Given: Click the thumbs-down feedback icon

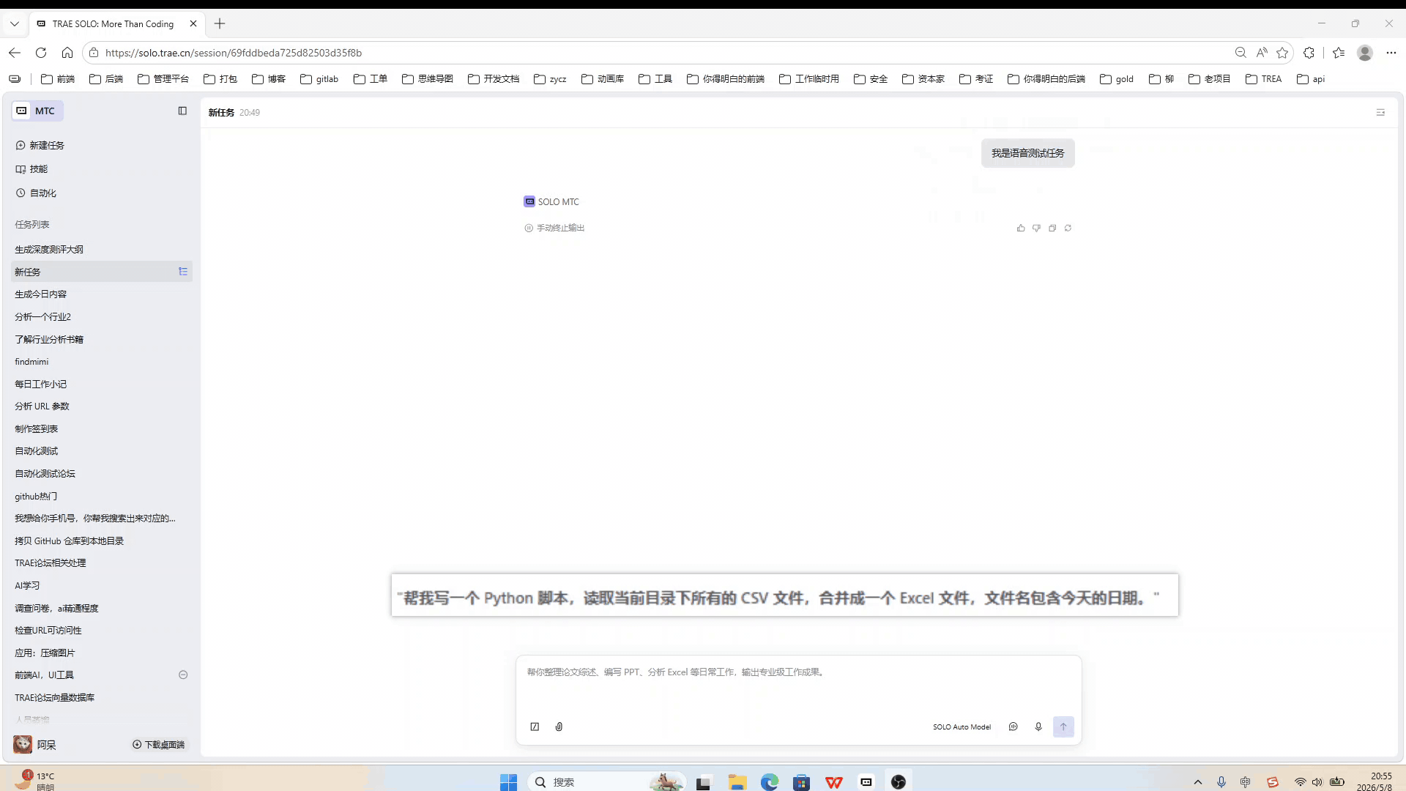Looking at the screenshot, I should point(1036,228).
